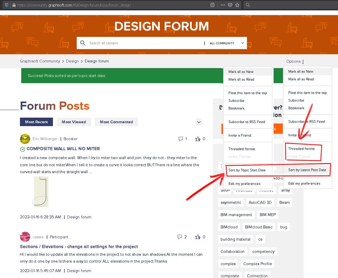
Task: Choose Edit my preferences below Sort by Latest Post Date
Action: 304,184
